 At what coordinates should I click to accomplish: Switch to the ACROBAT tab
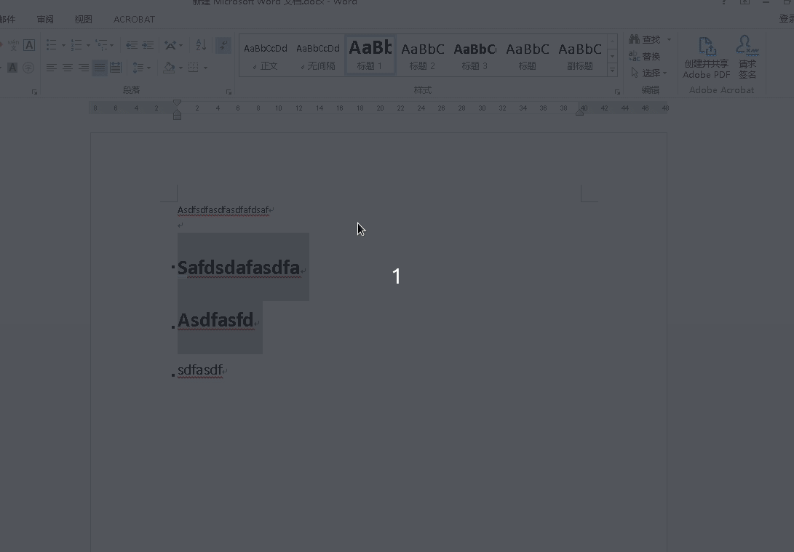(134, 19)
